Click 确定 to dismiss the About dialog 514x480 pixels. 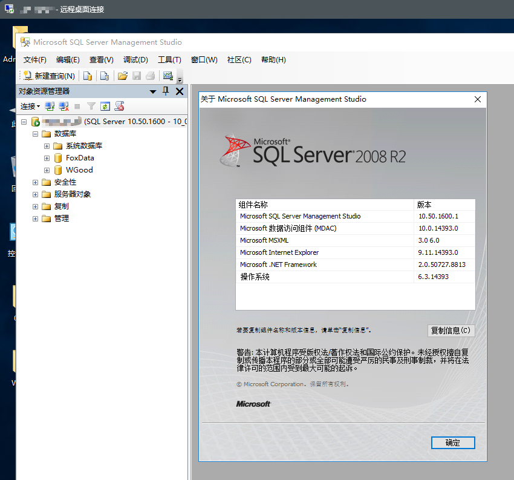pos(453,442)
